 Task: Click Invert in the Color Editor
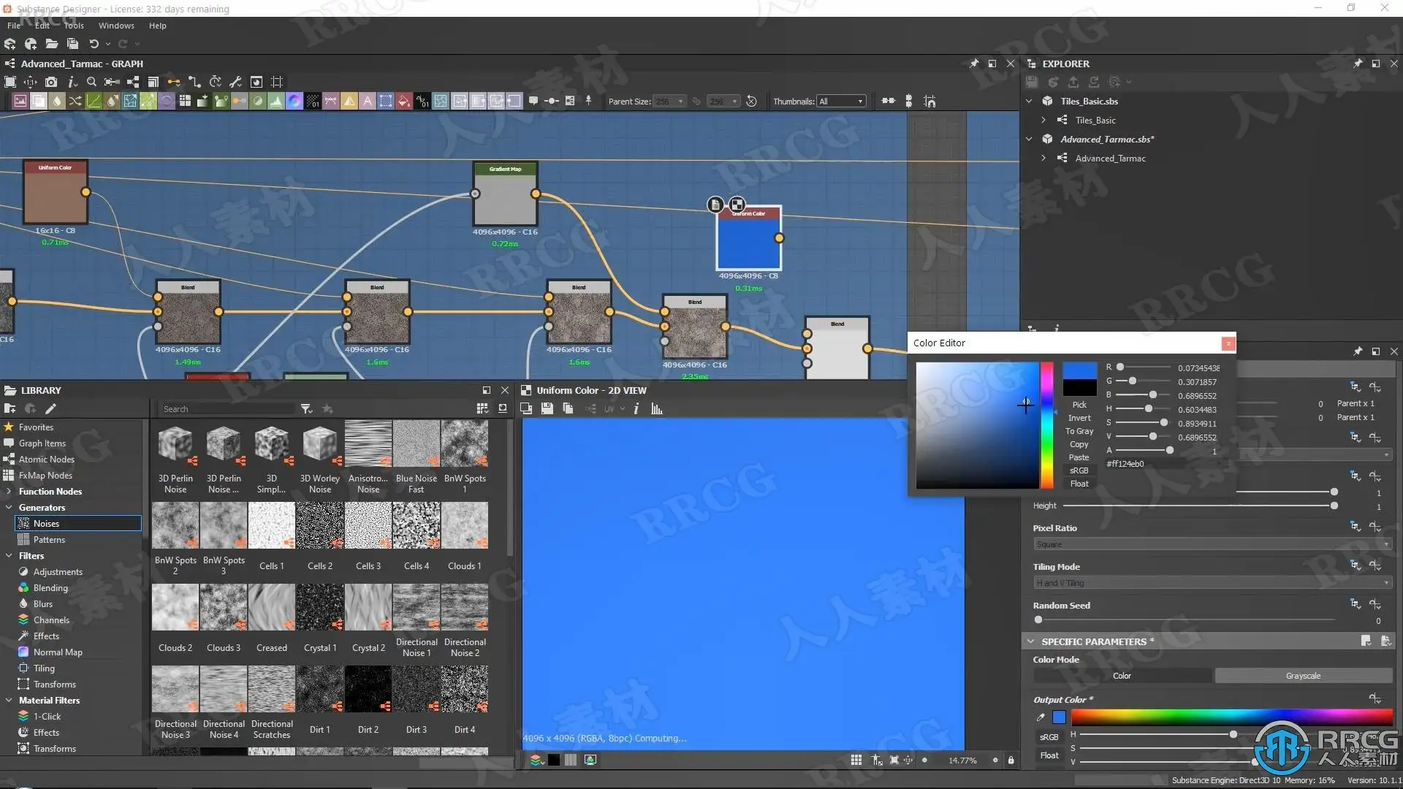click(1079, 418)
